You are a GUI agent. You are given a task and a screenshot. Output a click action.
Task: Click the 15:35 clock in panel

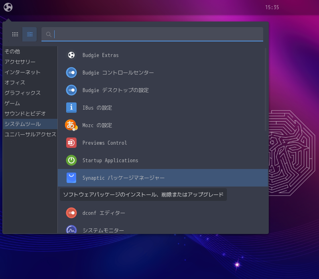pyautogui.click(x=272, y=7)
